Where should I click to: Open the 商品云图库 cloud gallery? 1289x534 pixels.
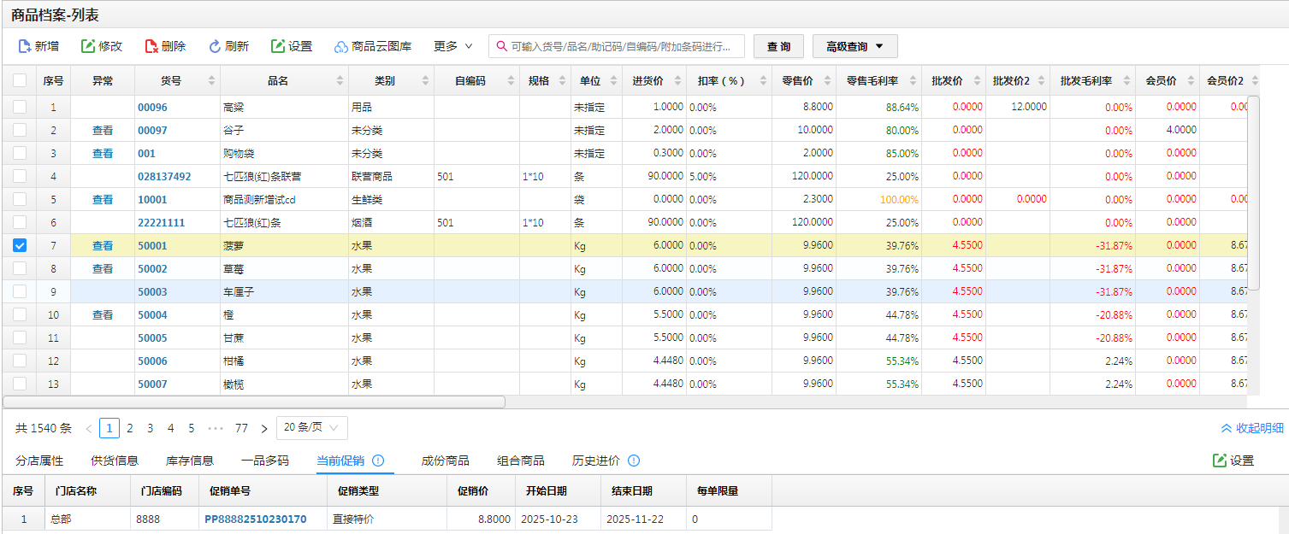click(341, 47)
